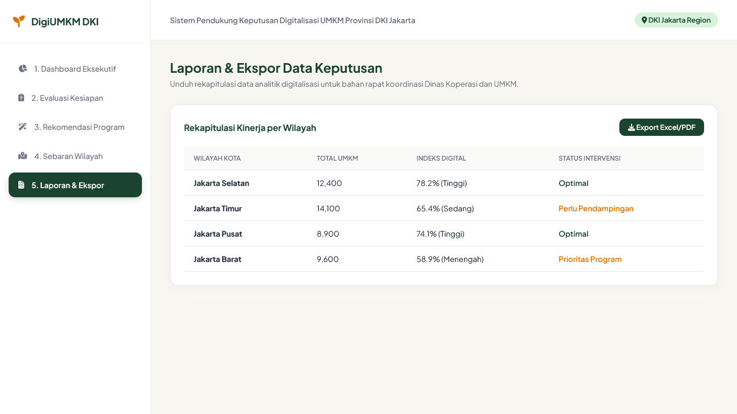Screen dimensions: 737x414
Task: Click the Perlu Pendampingan status
Action: 596,209
